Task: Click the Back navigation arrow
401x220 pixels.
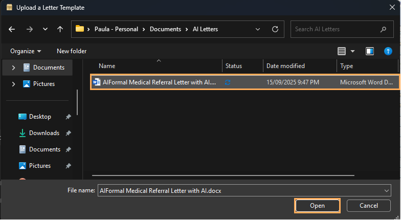Action: coord(12,29)
